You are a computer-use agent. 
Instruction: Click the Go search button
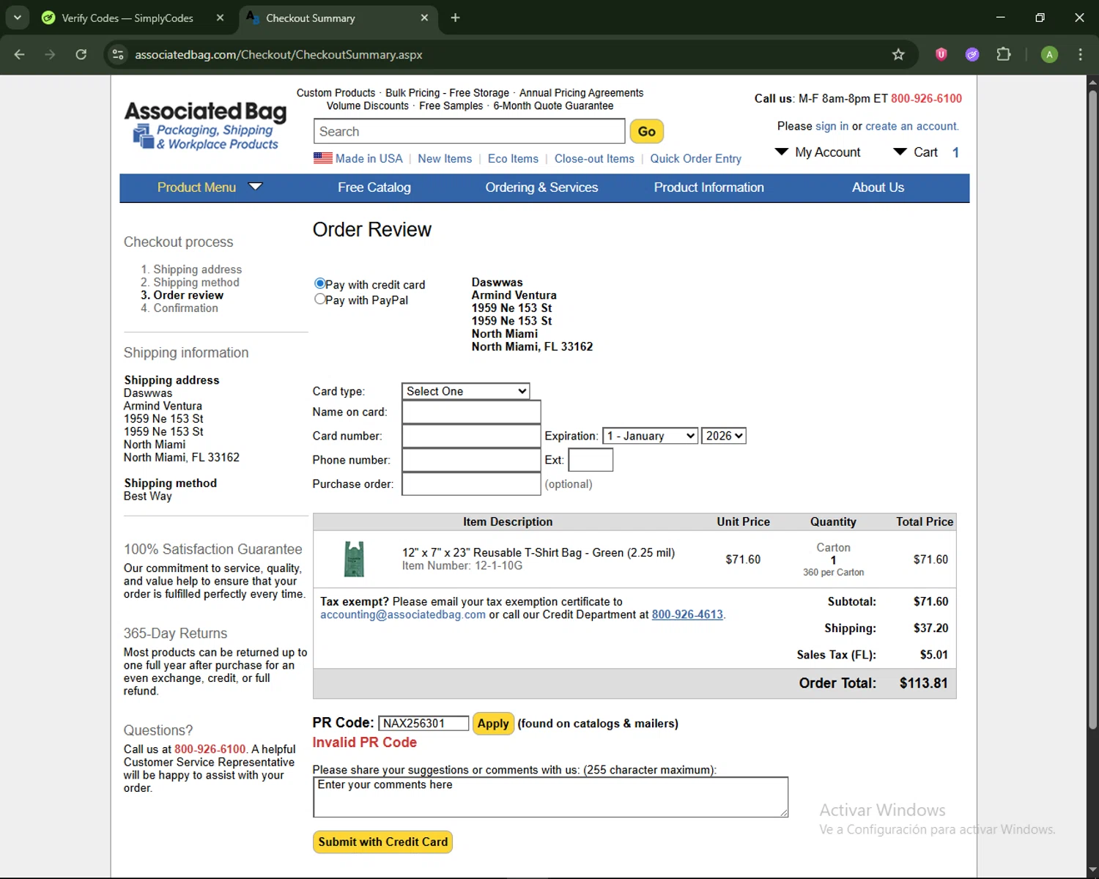click(x=646, y=131)
